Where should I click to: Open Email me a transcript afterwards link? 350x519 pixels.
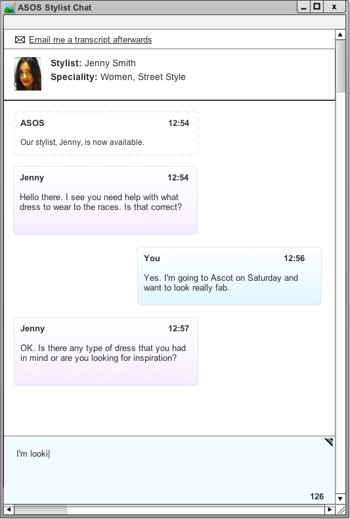coord(90,40)
